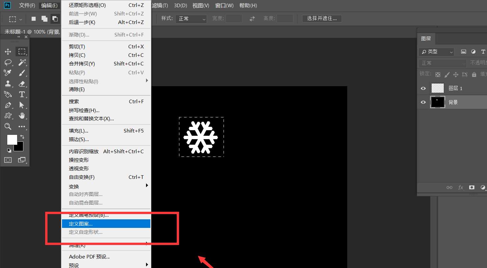
Task: Select the Move tool
Action: coord(8,51)
